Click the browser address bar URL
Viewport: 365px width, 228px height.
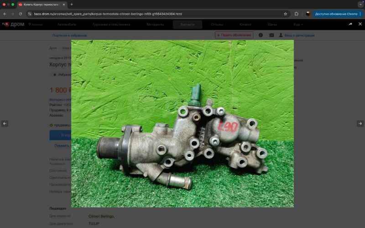coord(137,14)
